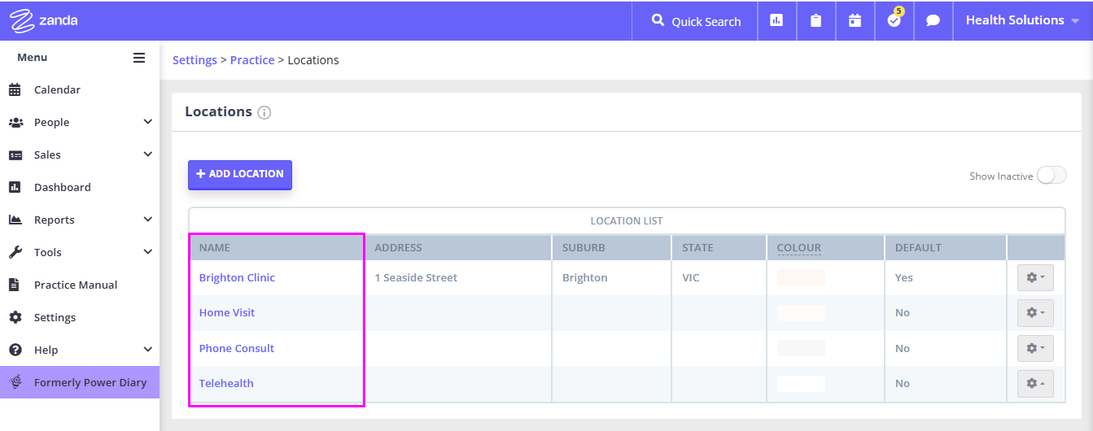1093x431 pixels.
Task: Open the clipboard icon in top bar
Action: [x=815, y=21]
